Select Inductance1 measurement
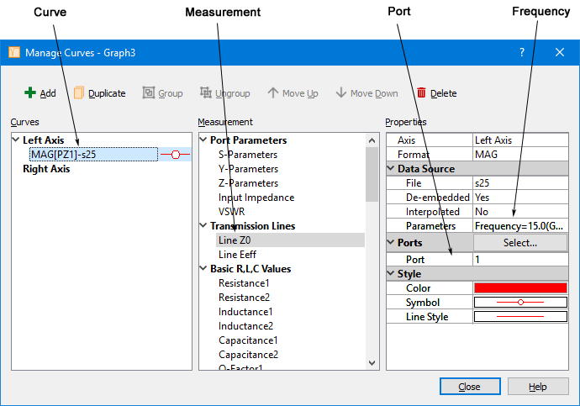The image size is (580, 406). (x=245, y=312)
